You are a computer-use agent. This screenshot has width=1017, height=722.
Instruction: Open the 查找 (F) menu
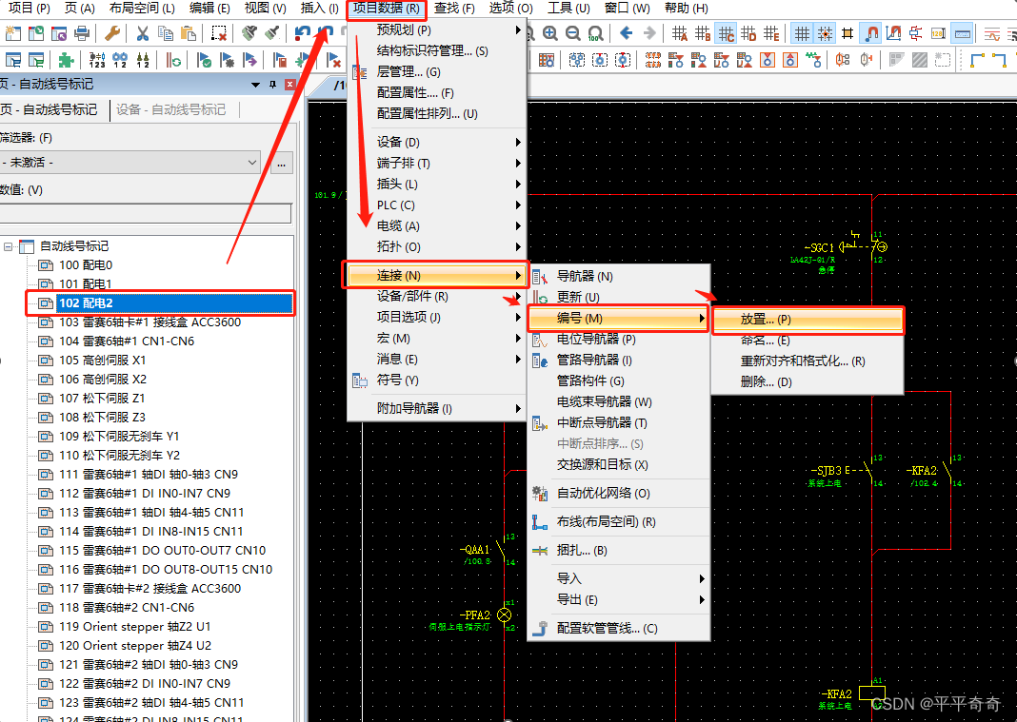454,9
